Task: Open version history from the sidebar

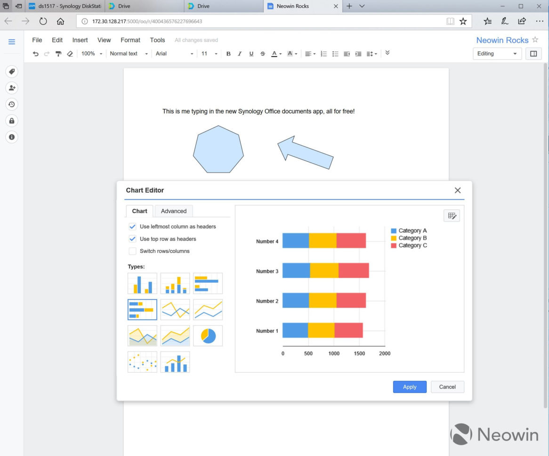Action: click(x=11, y=104)
